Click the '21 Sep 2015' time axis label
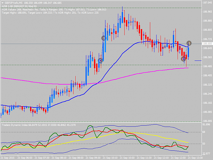This screenshot has width=213, height=160. point(7,158)
